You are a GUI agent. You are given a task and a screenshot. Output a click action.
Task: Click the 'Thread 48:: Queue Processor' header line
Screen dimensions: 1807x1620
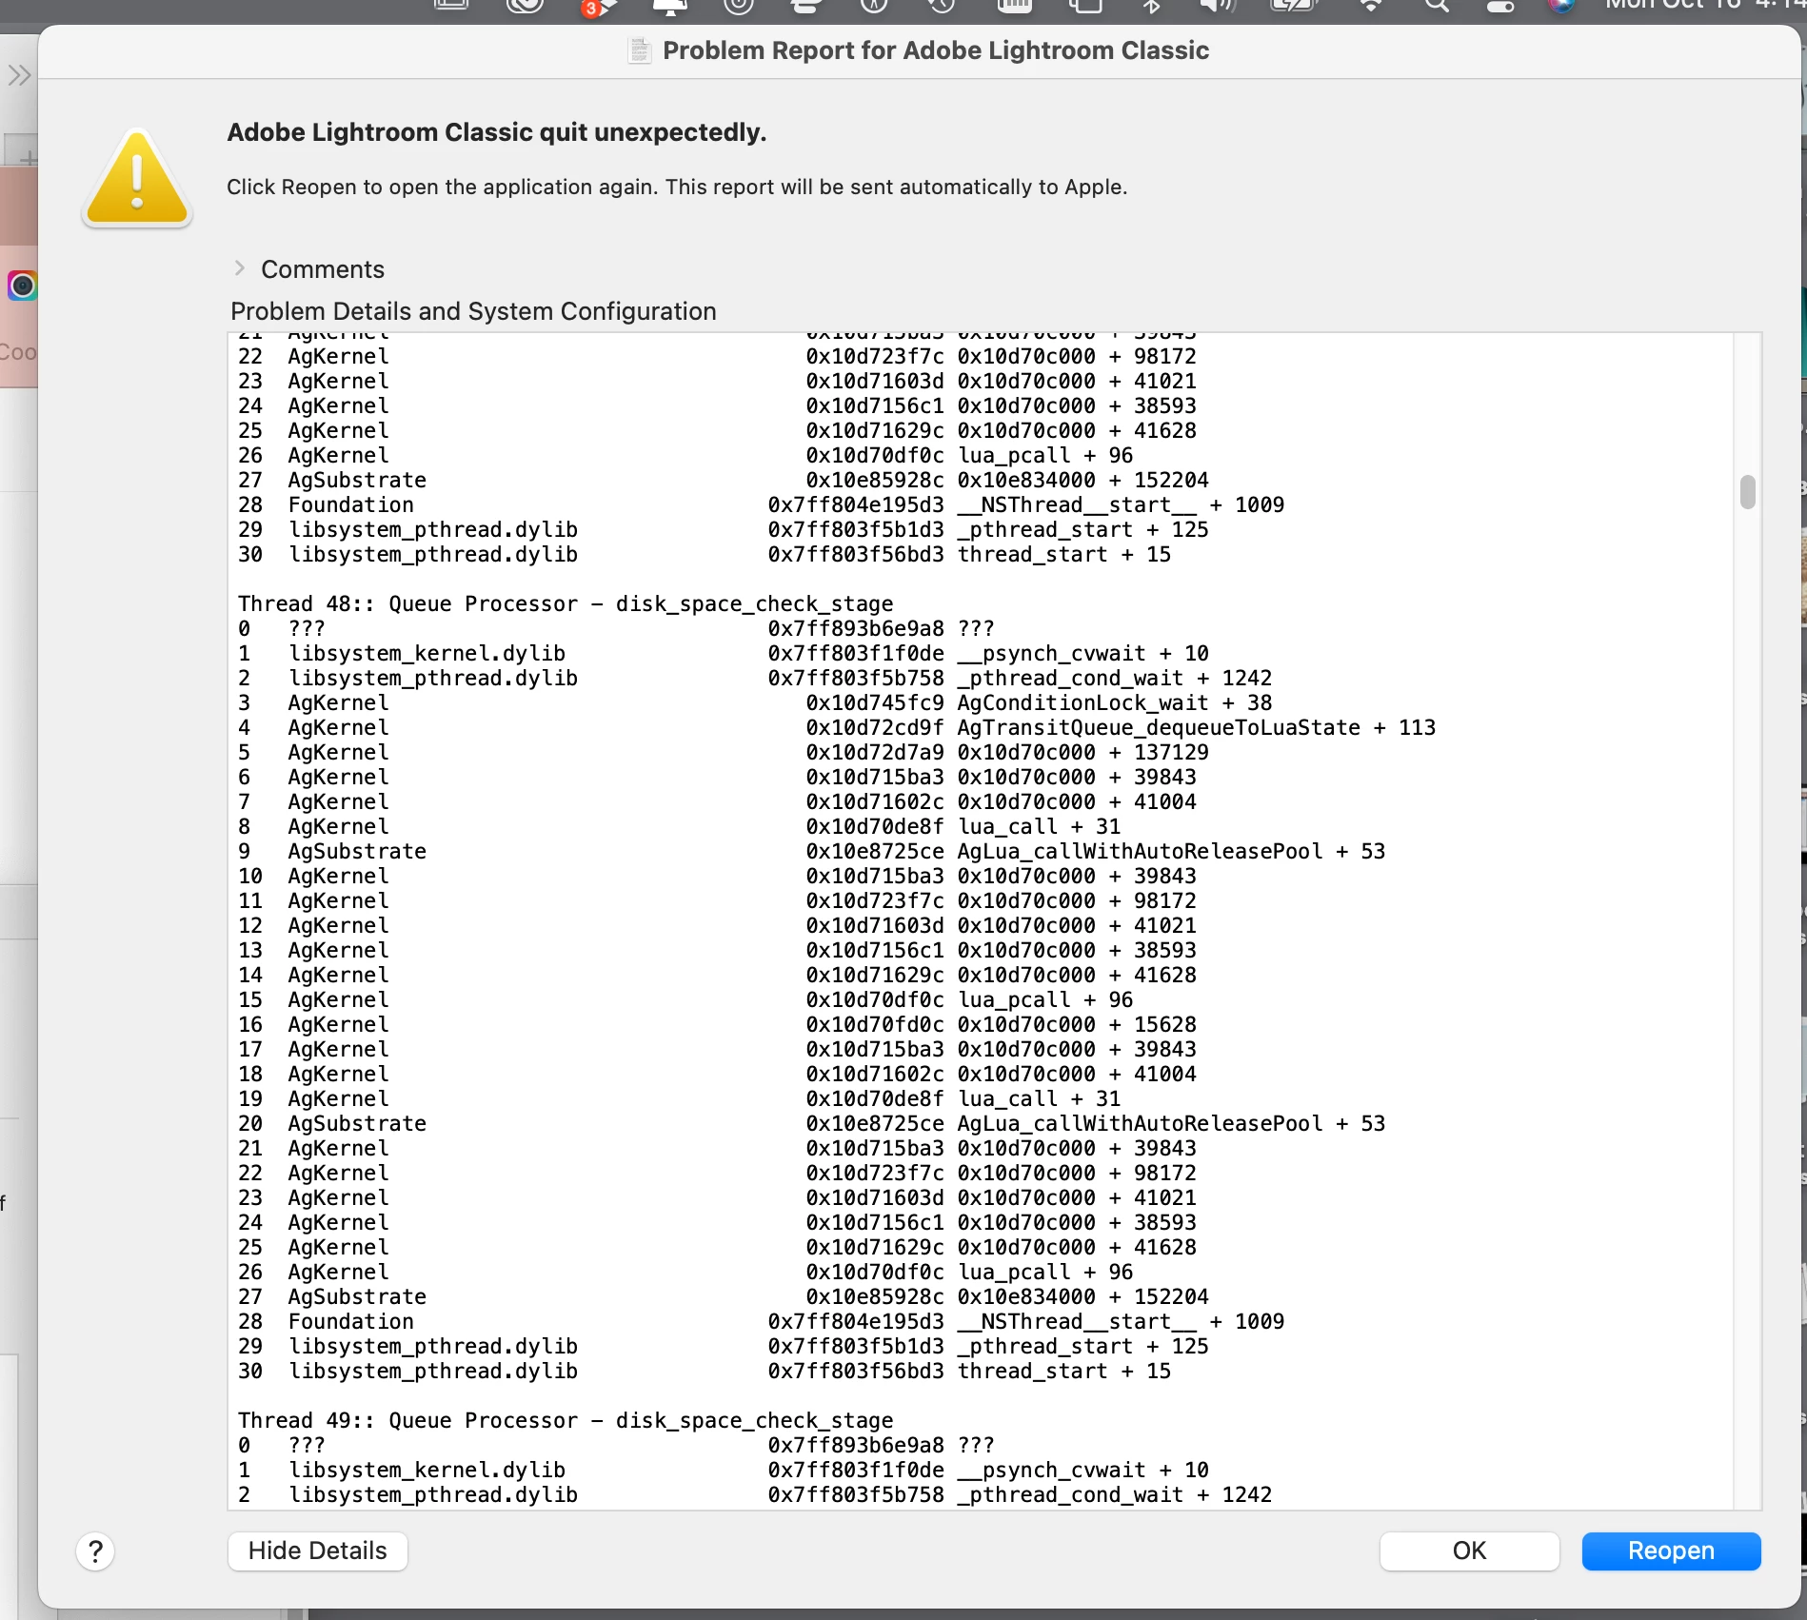click(x=566, y=603)
